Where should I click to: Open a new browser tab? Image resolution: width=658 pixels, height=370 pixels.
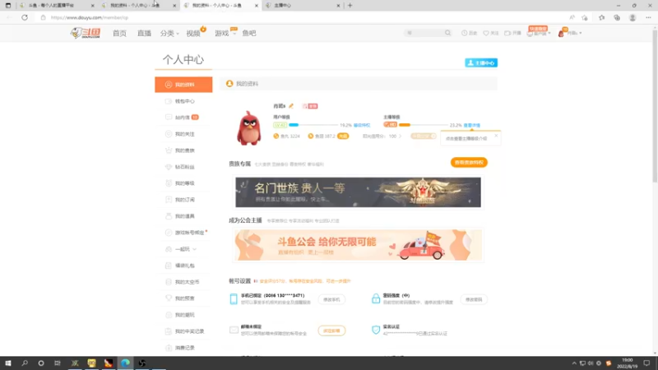[x=350, y=6]
